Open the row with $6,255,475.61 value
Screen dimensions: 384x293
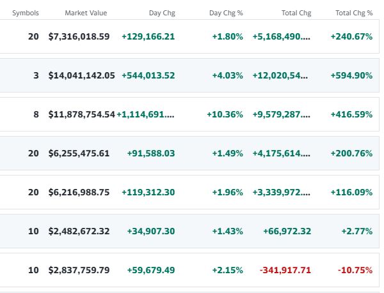[79, 153]
